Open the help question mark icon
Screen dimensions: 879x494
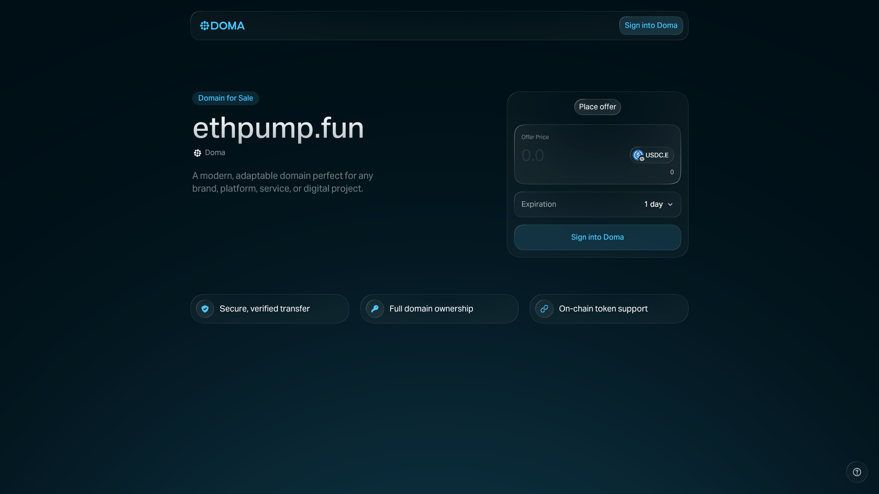(857, 472)
